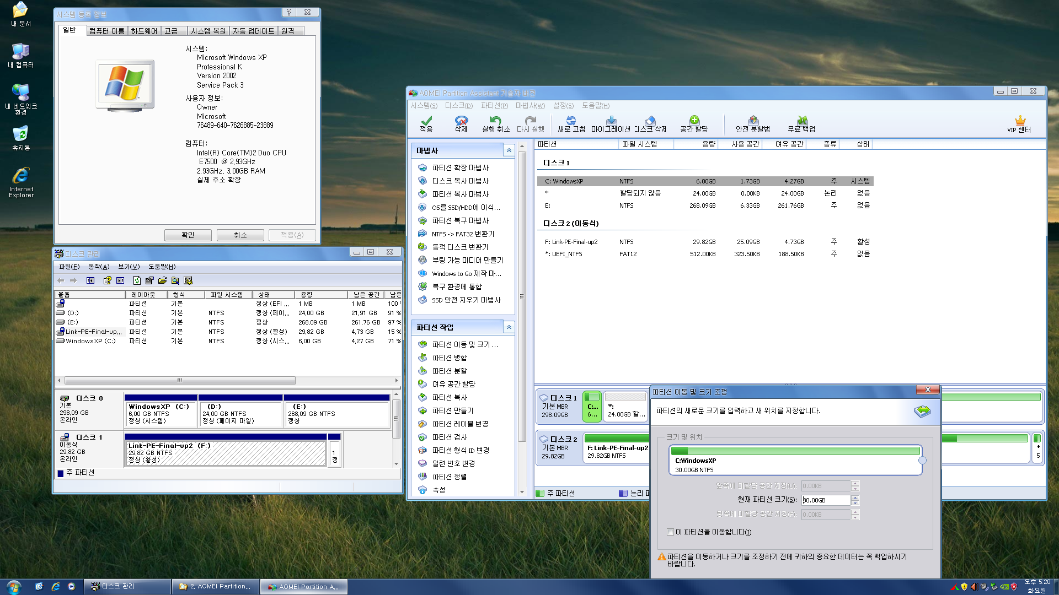Viewport: 1059px width, 595px height.
Task: Collapse the 파티션 작업 panel chevron
Action: click(x=509, y=327)
